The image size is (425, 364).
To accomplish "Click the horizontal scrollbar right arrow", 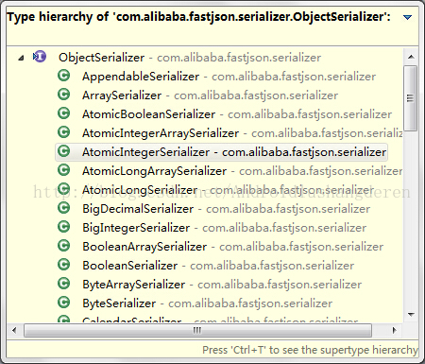I will coord(394,330).
